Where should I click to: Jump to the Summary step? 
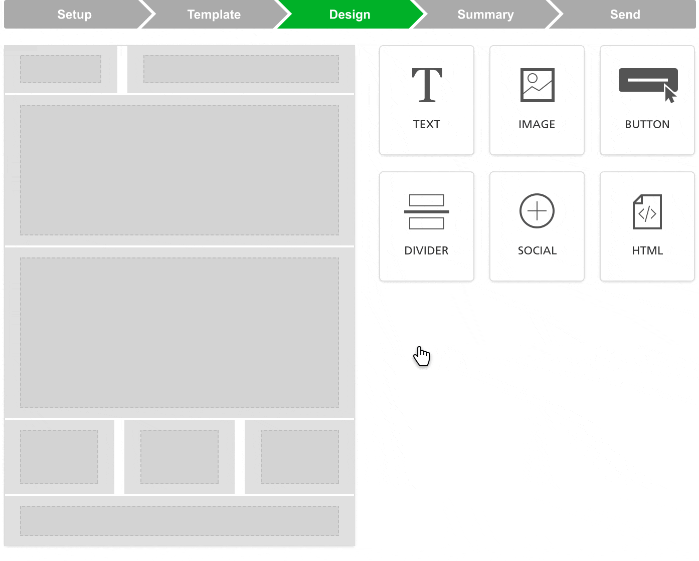485,15
